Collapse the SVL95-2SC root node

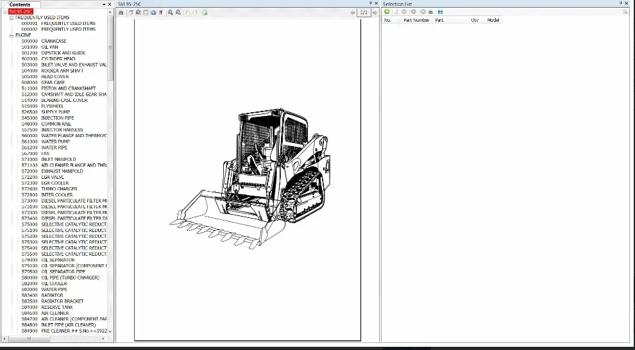point(6,12)
